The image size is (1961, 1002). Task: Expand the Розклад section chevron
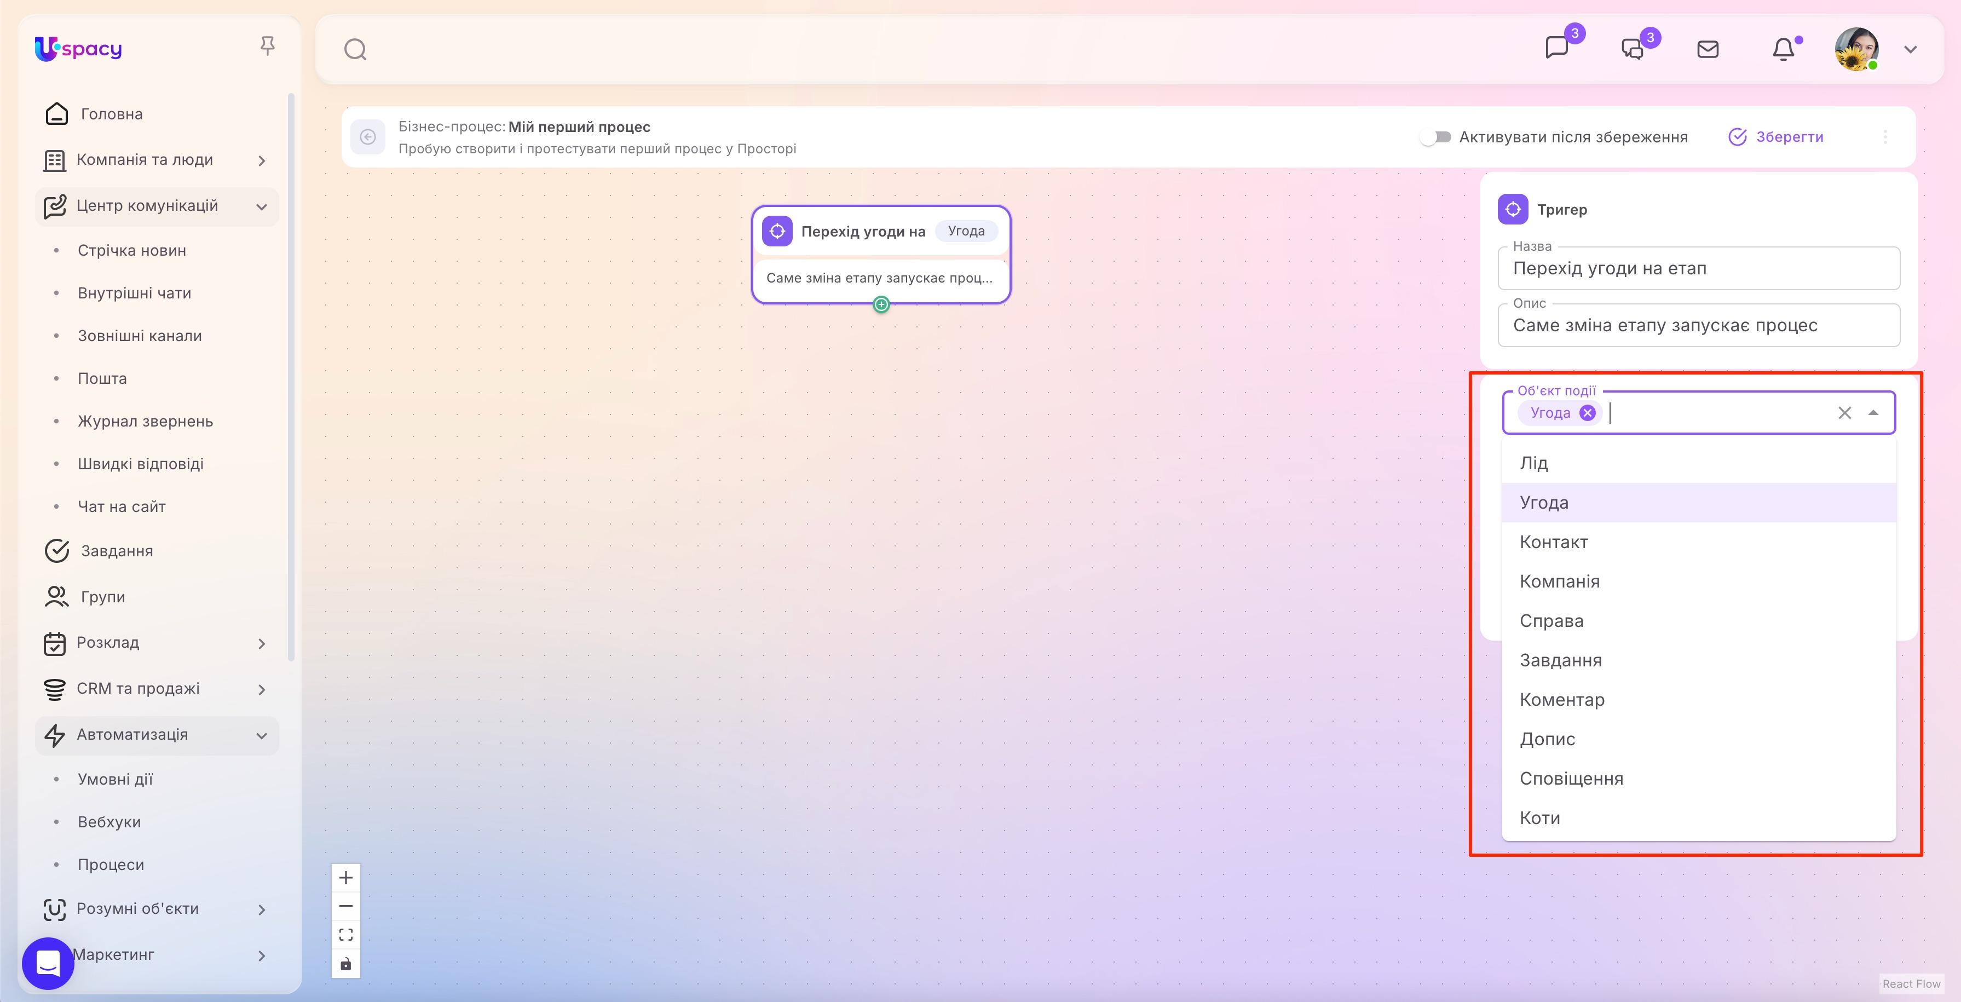click(x=262, y=643)
